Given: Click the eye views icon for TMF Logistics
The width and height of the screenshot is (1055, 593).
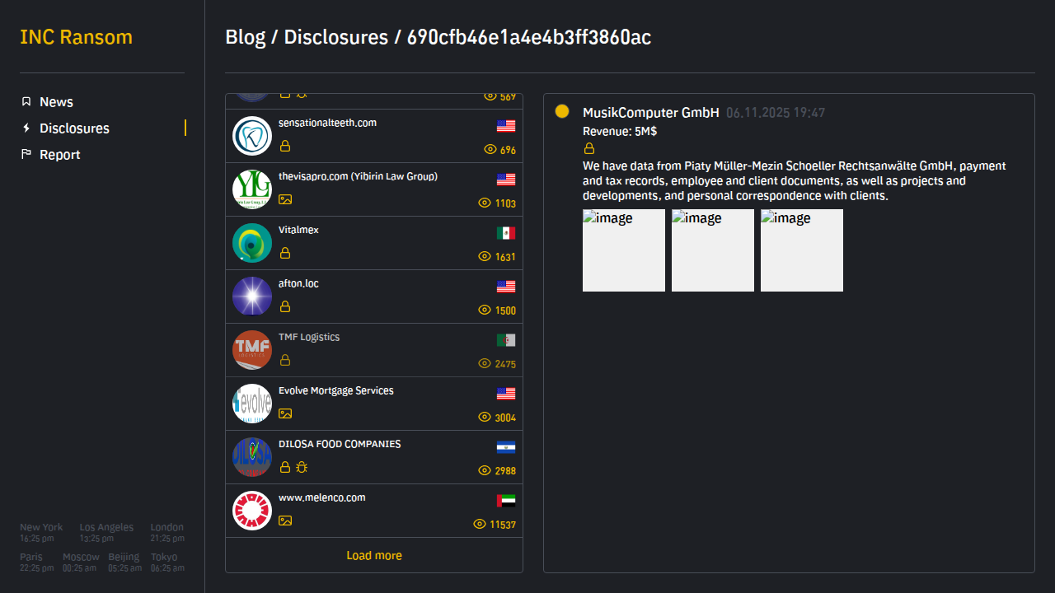Looking at the screenshot, I should click(x=485, y=364).
